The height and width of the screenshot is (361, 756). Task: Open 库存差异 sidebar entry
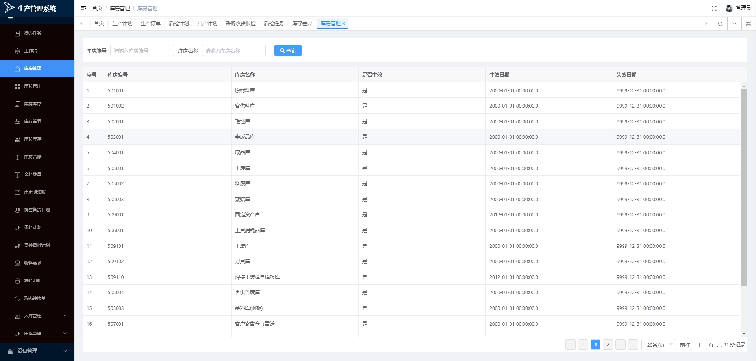point(37,122)
